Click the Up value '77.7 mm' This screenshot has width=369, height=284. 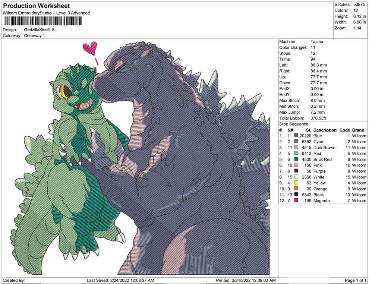(319, 77)
